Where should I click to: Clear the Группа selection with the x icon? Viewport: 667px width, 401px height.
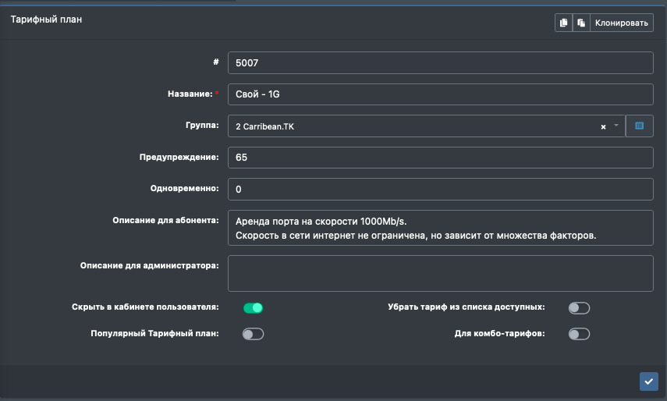[x=603, y=126]
